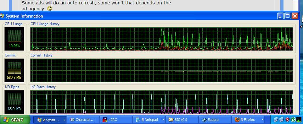The image size is (303, 124).
Task: Click the first network connection tray icon
Action: coord(276,120)
